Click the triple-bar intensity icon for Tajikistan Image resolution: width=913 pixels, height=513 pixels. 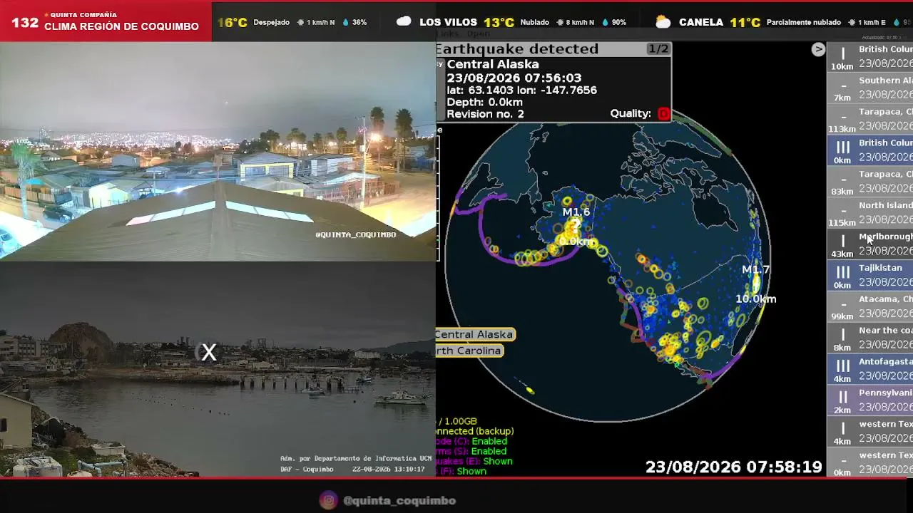pyautogui.click(x=842, y=272)
